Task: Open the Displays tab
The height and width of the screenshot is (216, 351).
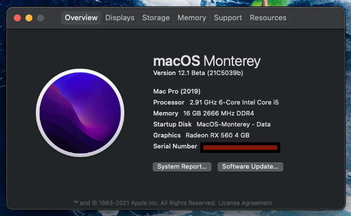Action: point(120,18)
